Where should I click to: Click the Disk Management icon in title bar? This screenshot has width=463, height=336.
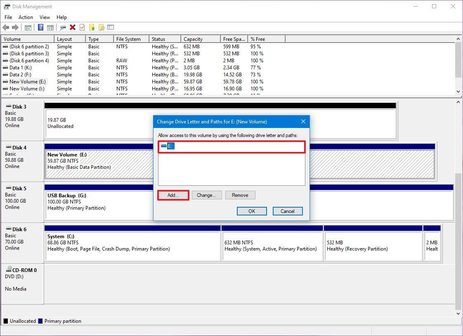pos(6,6)
